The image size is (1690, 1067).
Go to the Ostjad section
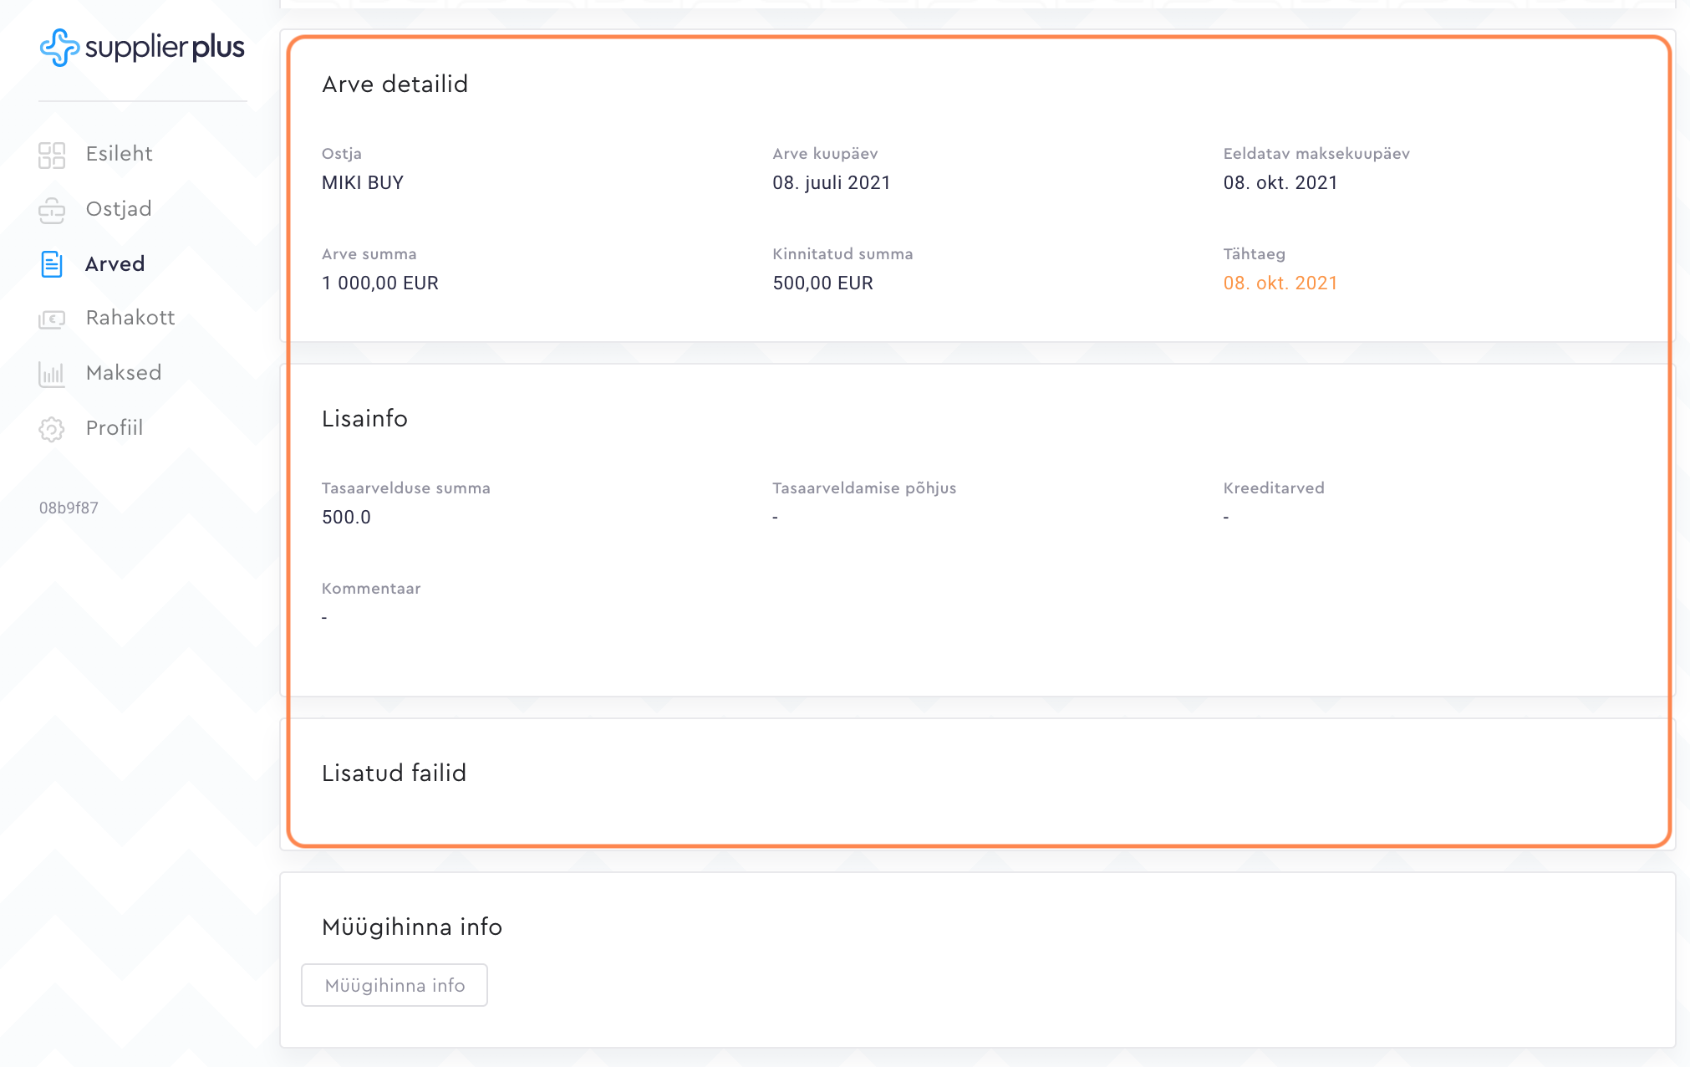[119, 209]
